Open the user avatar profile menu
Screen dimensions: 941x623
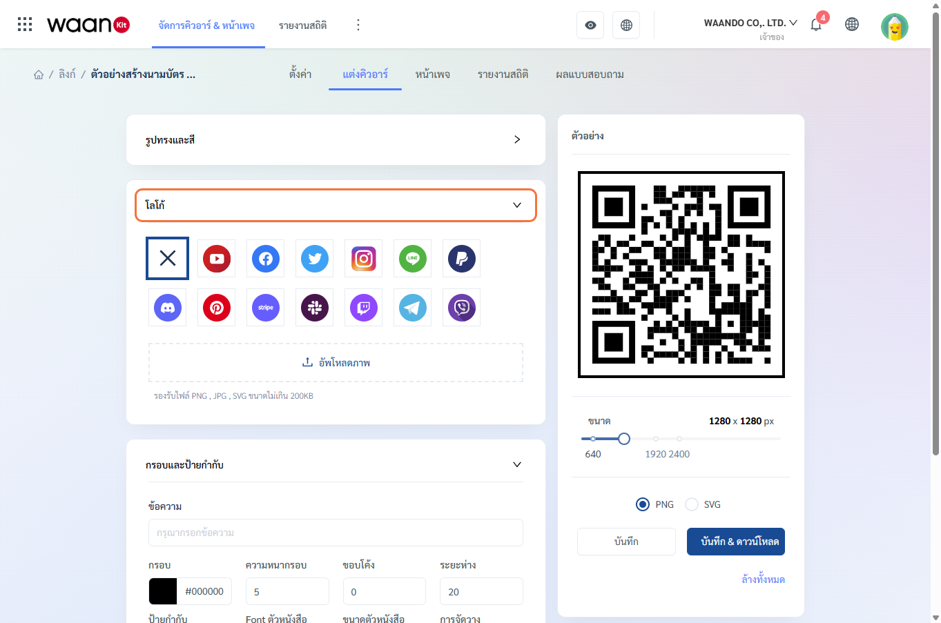tap(895, 27)
